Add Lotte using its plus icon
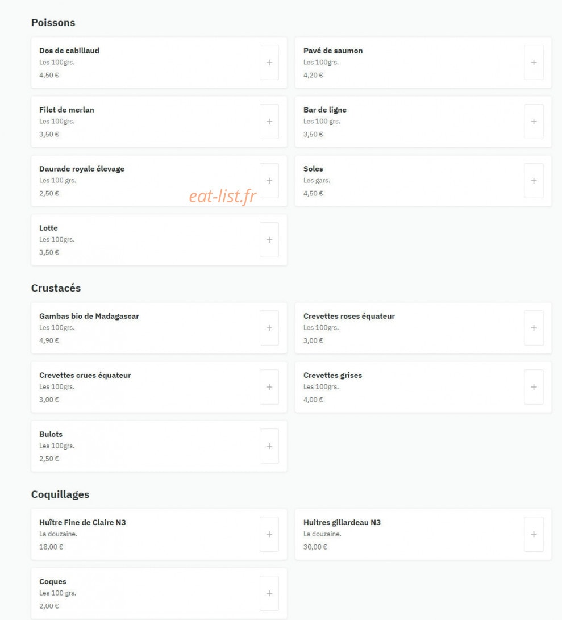Image resolution: width=562 pixels, height=620 pixels. click(269, 240)
